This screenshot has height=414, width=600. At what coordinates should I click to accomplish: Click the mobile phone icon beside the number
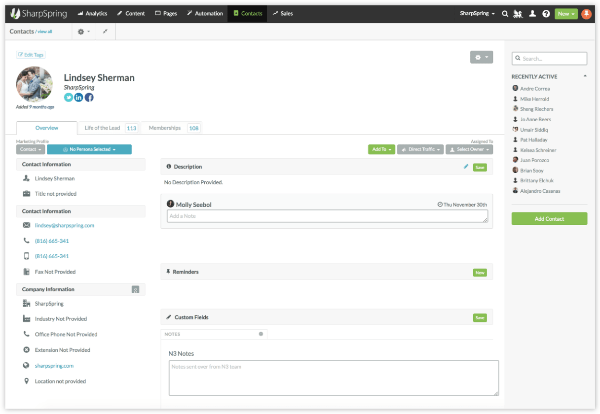[27, 256]
